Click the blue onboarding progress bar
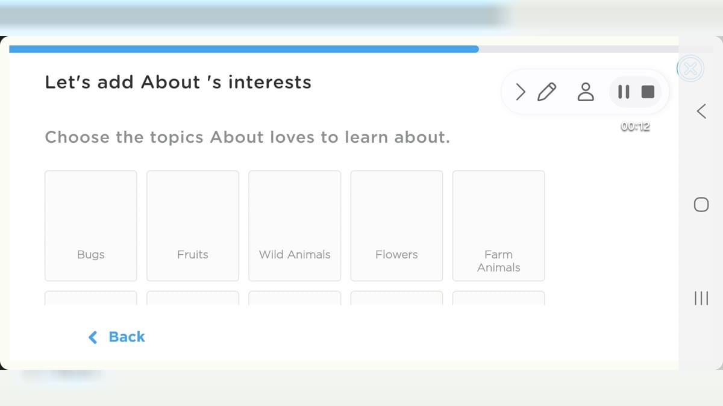This screenshot has height=406, width=723. pyautogui.click(x=244, y=49)
